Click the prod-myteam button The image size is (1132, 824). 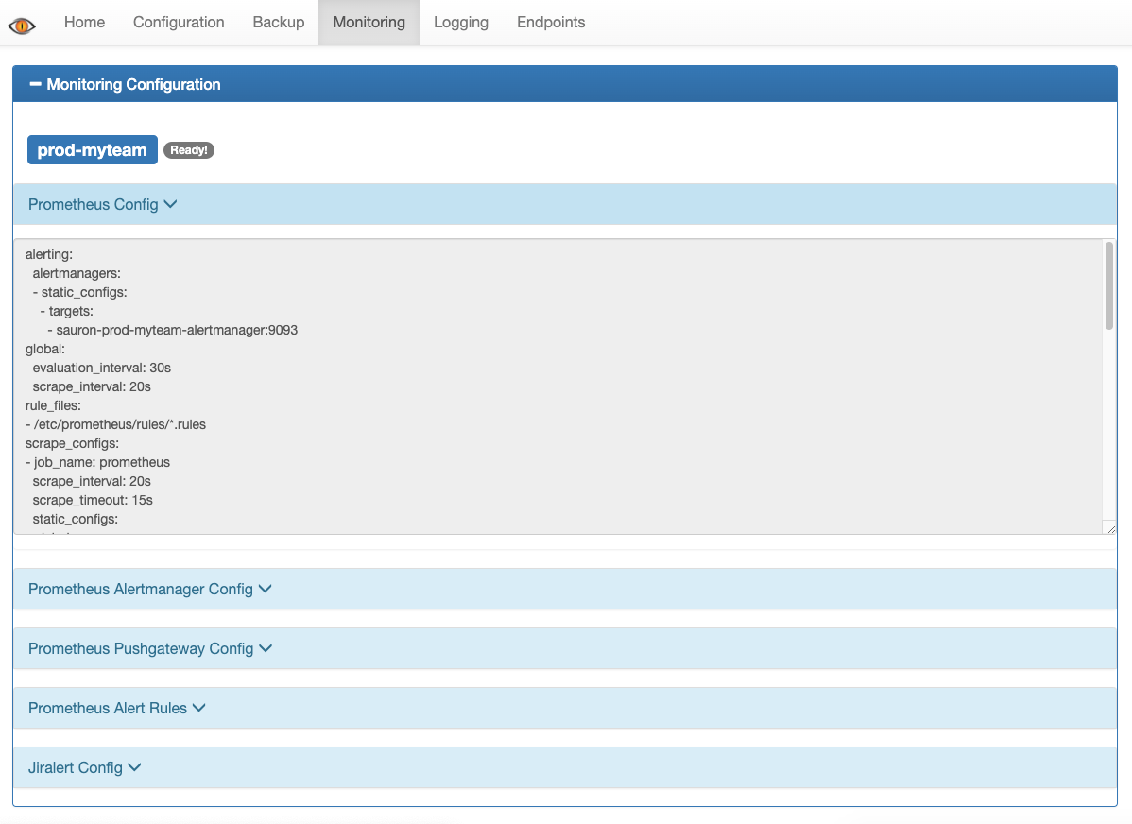coord(92,149)
